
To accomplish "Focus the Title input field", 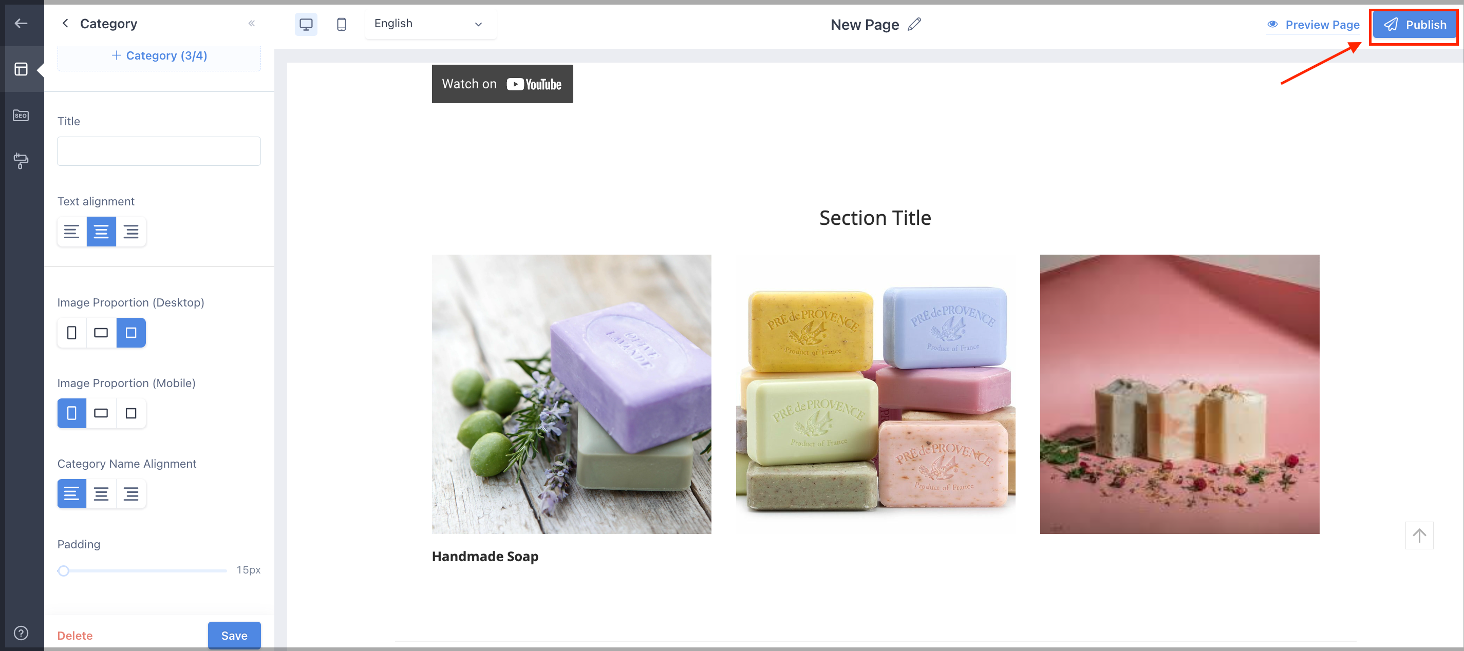I will pyautogui.click(x=159, y=151).
